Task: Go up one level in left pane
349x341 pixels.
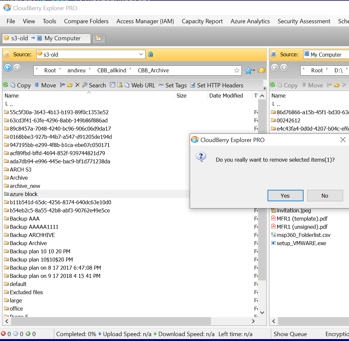Action: coord(9,104)
